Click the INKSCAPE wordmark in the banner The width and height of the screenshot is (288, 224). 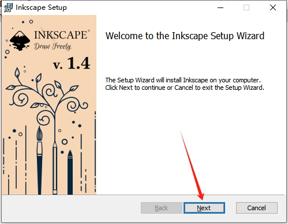click(61, 35)
